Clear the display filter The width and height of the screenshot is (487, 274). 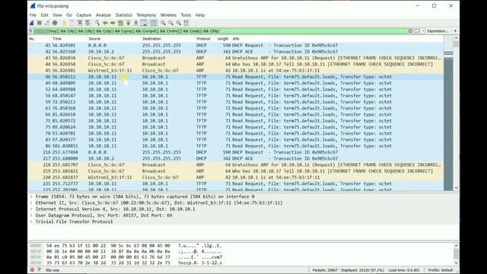click(x=410, y=31)
